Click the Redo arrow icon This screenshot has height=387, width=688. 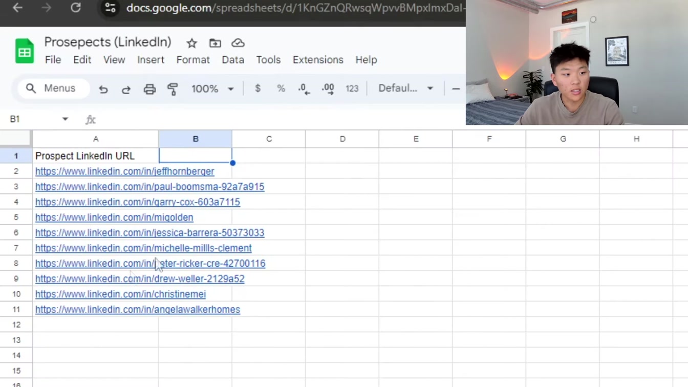point(126,89)
